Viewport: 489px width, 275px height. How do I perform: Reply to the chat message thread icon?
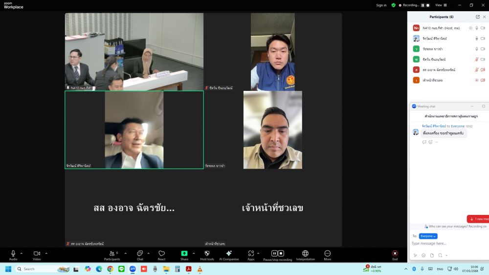[424, 142]
